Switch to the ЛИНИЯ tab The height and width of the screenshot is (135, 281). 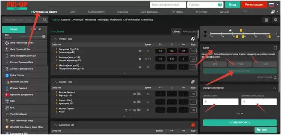click(13, 30)
